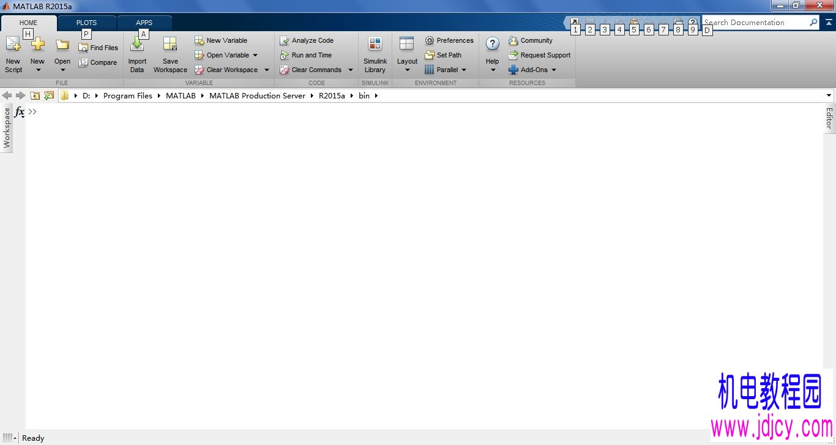Click Request Support

[x=540, y=55]
